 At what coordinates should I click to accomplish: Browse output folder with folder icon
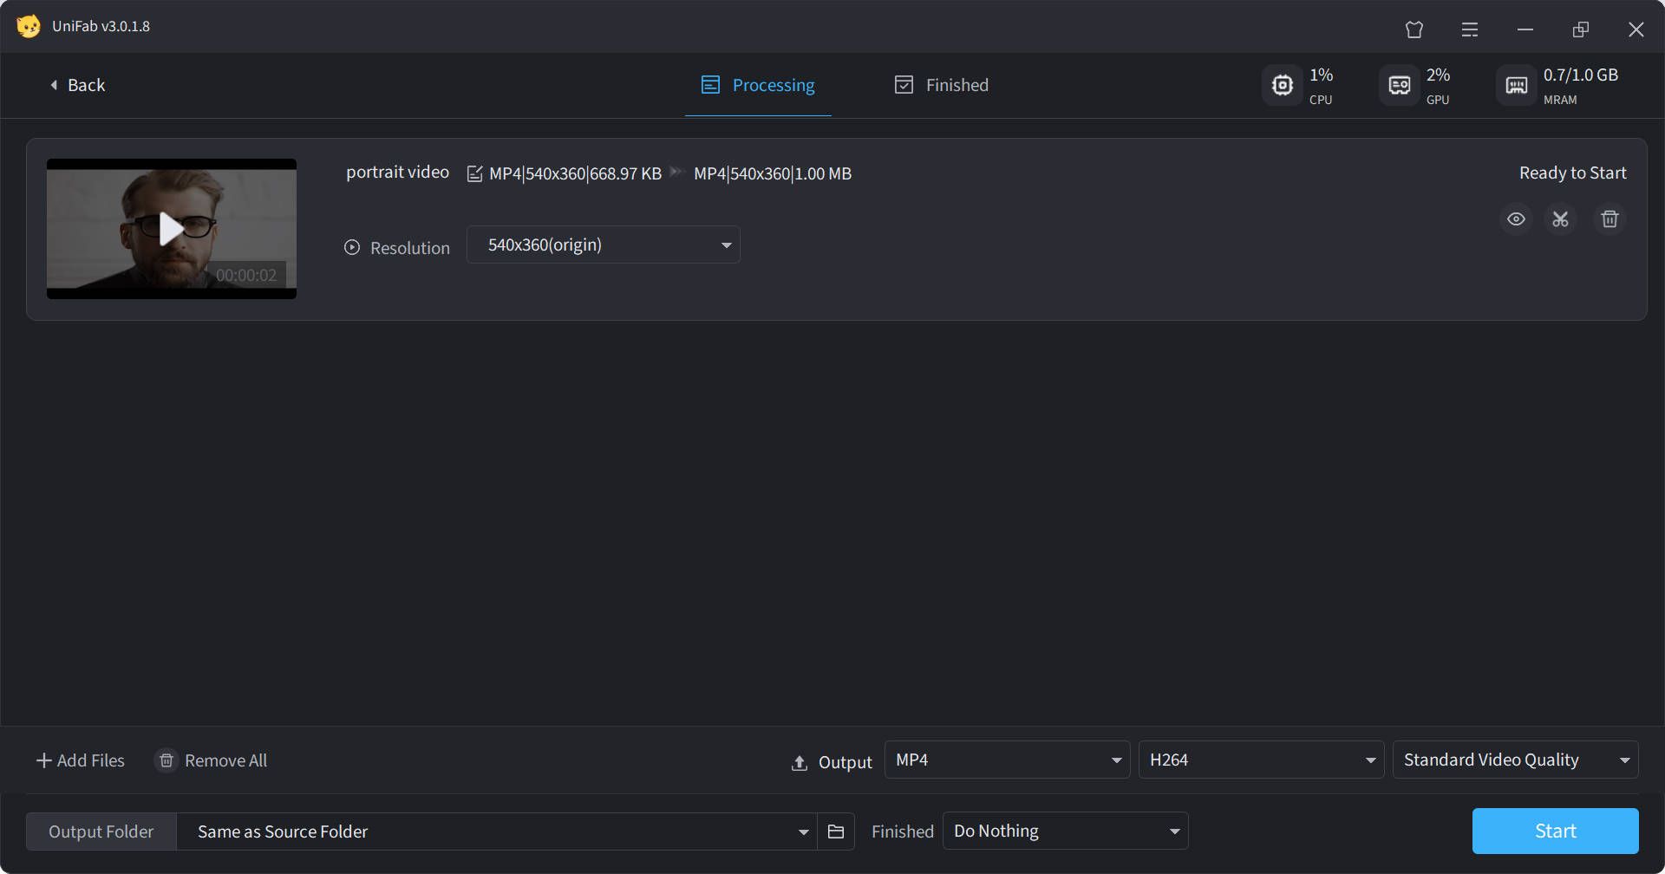(836, 832)
